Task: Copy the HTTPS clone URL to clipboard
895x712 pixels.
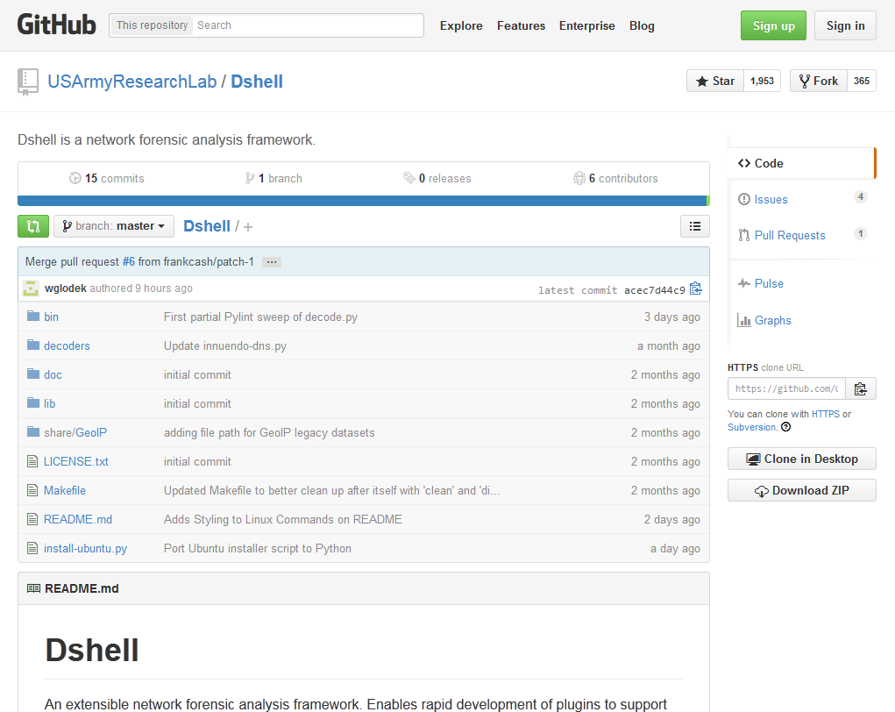Action: 860,388
